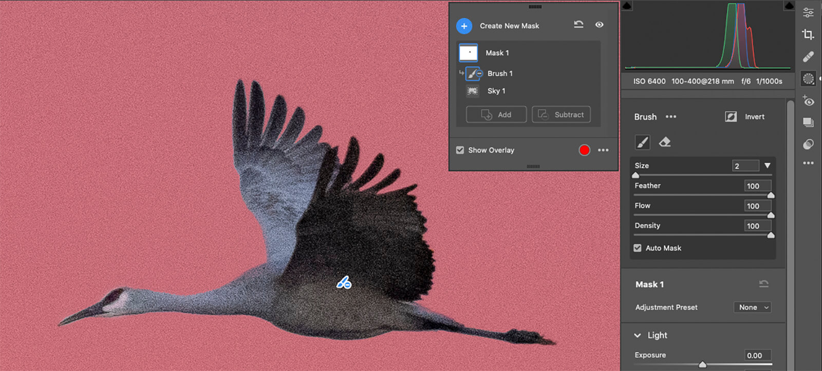Select the brush paint tool icon
This screenshot has height=371, width=822.
[x=642, y=142]
